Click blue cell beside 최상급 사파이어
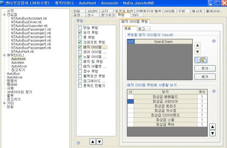The height and width of the screenshot is (148, 227). (x=130, y=101)
